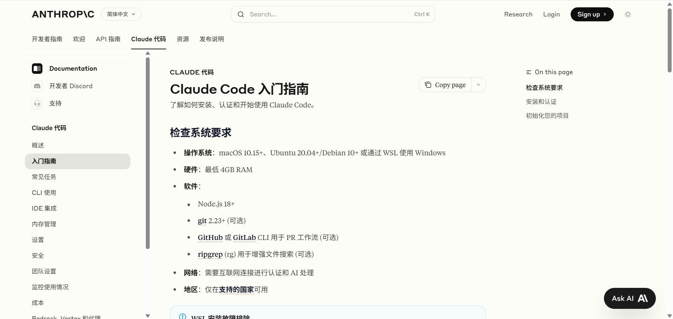
Task: Click the On this page list icon
Action: 529,72
